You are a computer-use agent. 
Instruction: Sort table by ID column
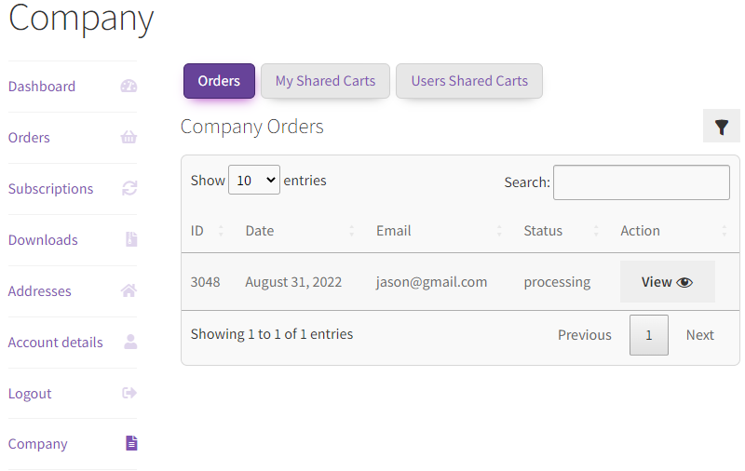click(x=207, y=231)
